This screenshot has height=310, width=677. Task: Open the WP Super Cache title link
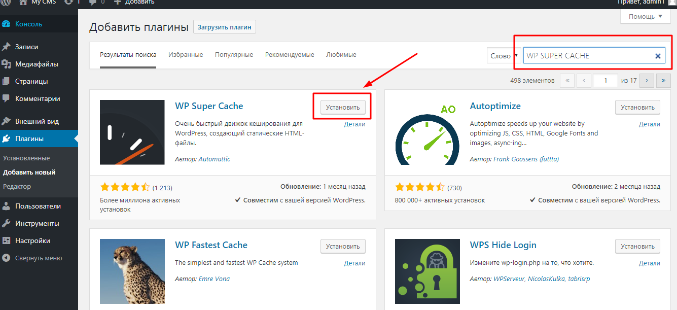[x=209, y=106]
